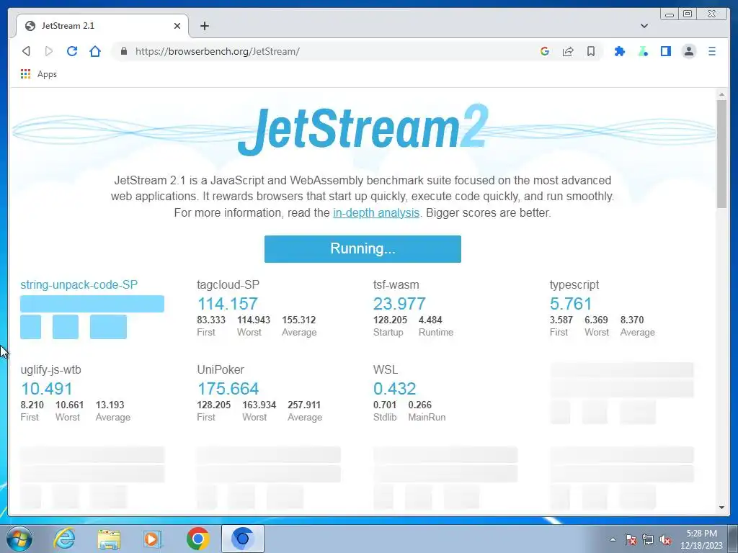738x553 pixels.
Task: Reload the JetStream page
Action: pos(72,51)
